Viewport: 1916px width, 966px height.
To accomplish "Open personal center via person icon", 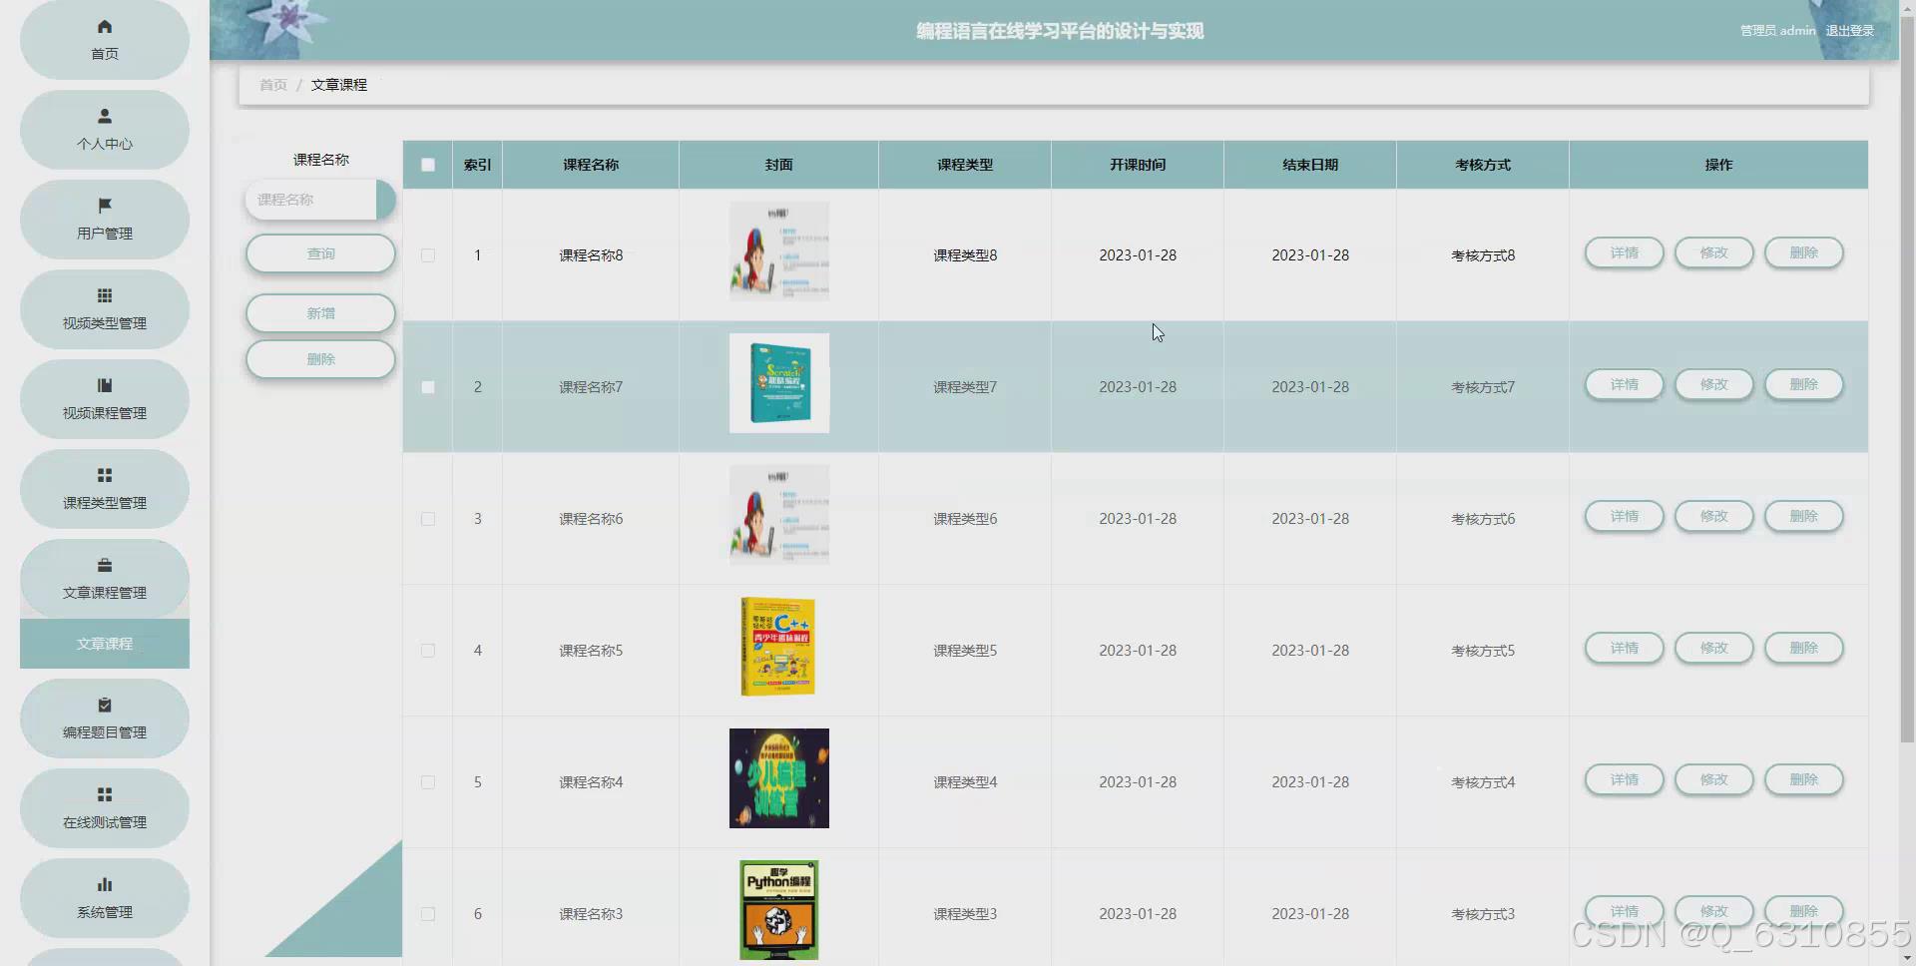I will point(105,116).
